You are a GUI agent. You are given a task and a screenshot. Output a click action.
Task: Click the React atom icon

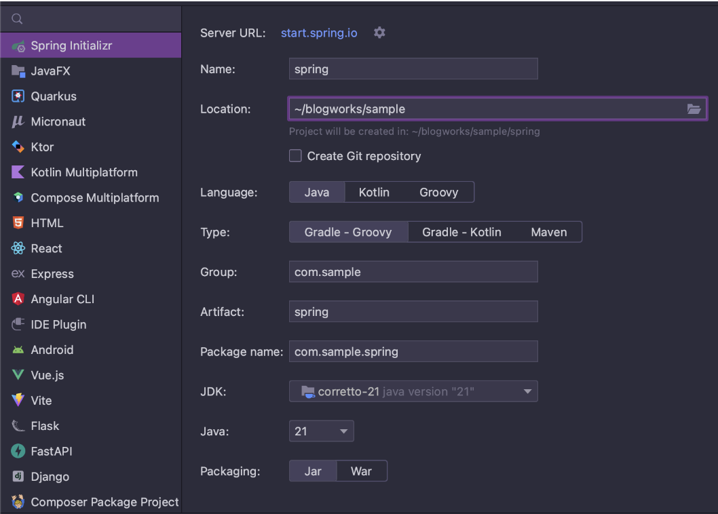coord(18,248)
